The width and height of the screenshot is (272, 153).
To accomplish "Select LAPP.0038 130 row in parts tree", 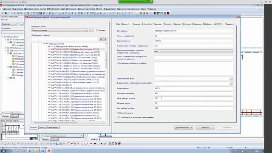I will point(61,85).
